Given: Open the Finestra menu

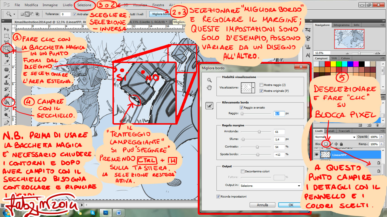Looking at the screenshot, I should [x=158, y=5].
